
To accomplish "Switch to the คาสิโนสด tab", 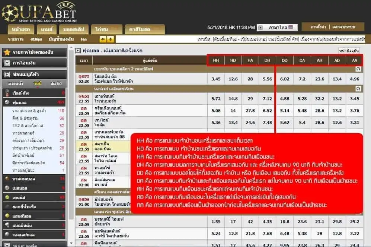I will 145,29.
